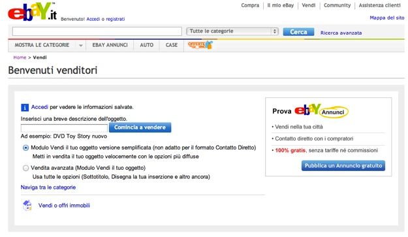Switch to the CASE tab

(172, 45)
